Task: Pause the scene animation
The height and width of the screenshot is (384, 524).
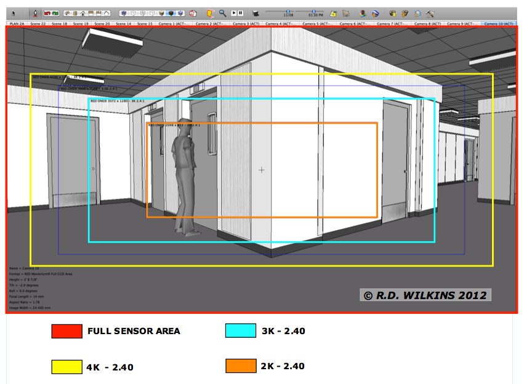Action: pyautogui.click(x=240, y=12)
